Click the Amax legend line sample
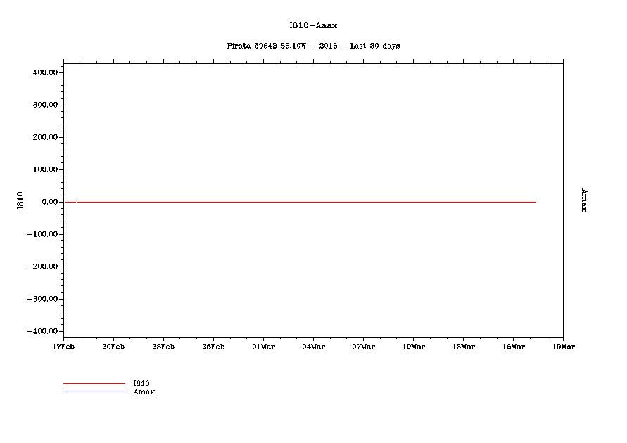This screenshot has height=443, width=627. (x=94, y=392)
